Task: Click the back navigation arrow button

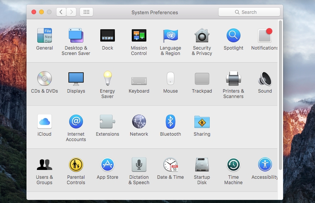Action: tap(61, 12)
